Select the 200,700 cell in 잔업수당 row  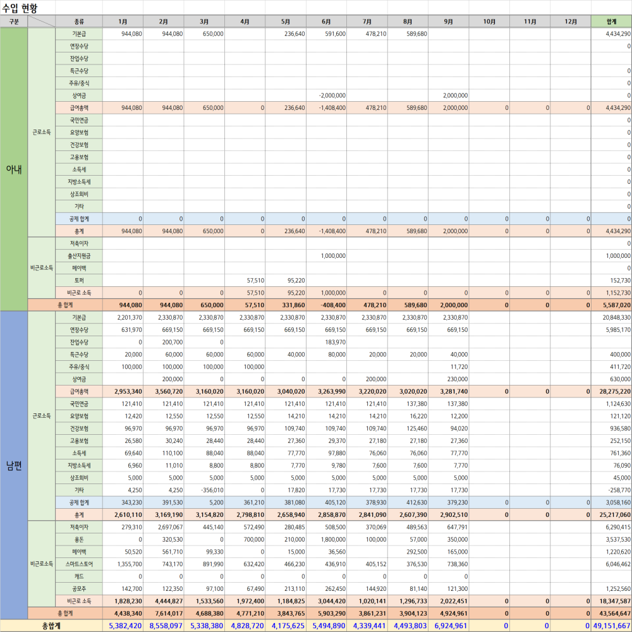tap(164, 342)
